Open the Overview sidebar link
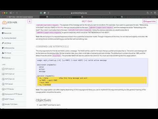This screenshot has height=119, width=158. pos(7,28)
